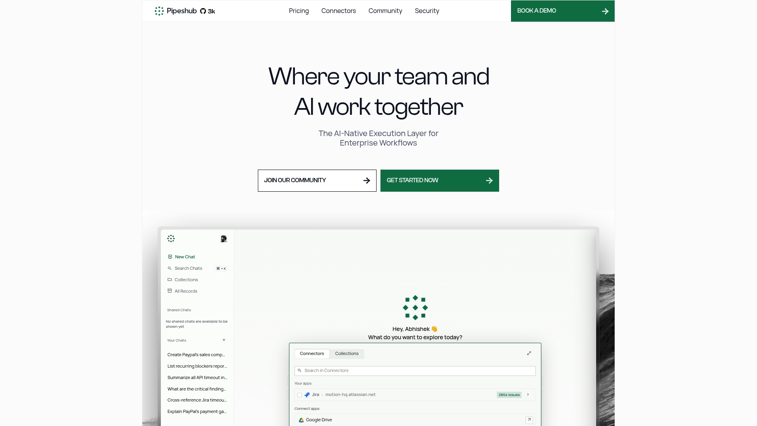This screenshot has height=426, width=757.
Task: Open chat 'Explain PayPal's payment ga...'
Action: pos(197,411)
